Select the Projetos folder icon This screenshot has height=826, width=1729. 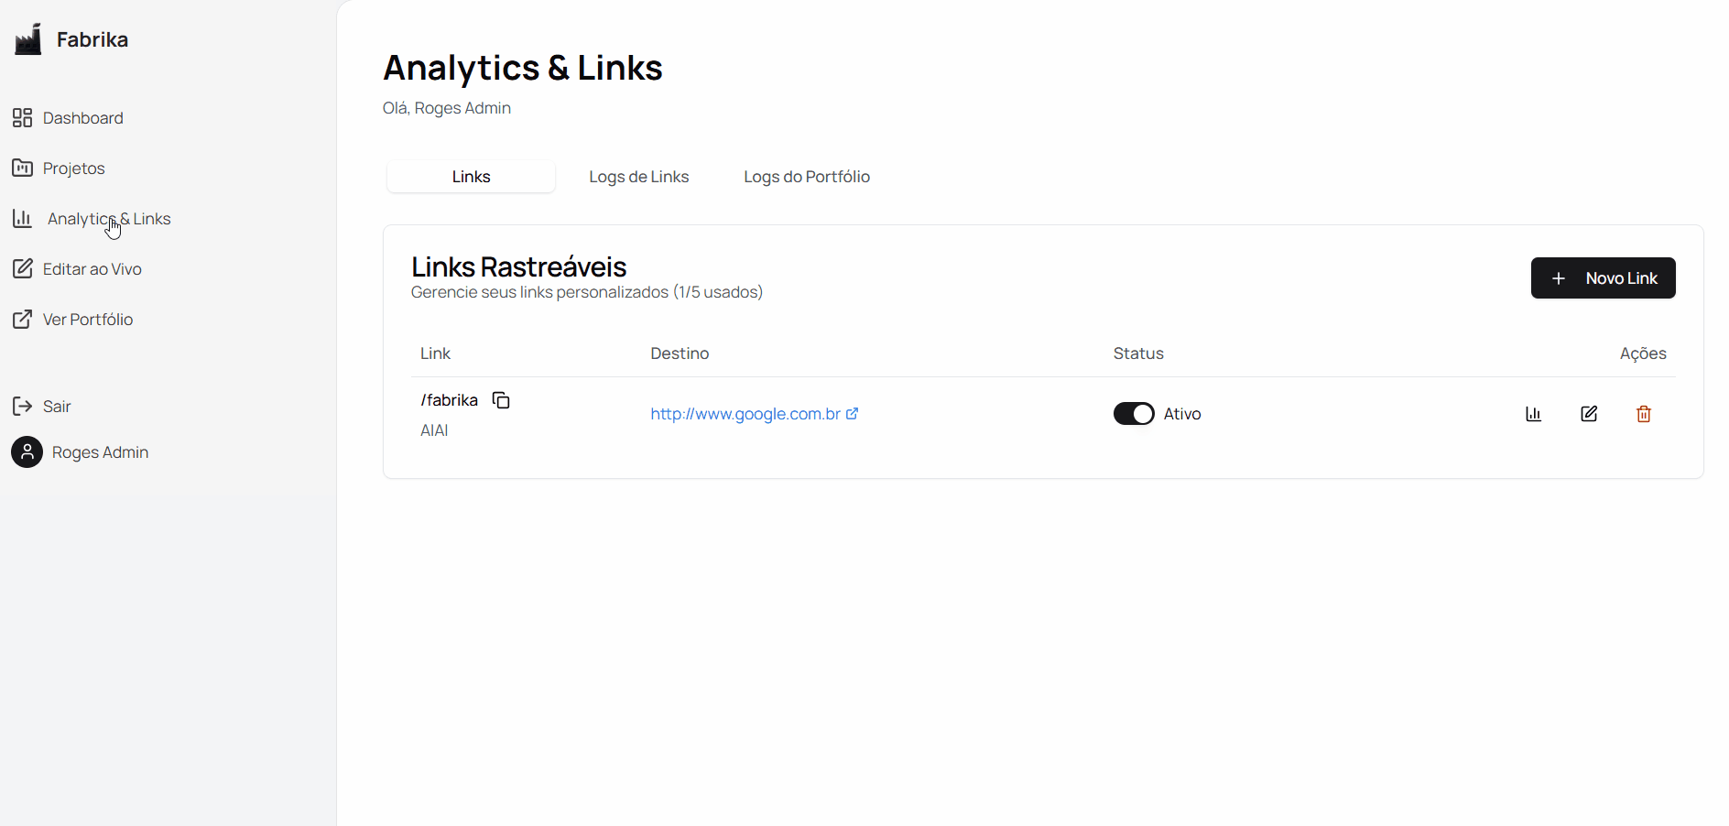[22, 168]
